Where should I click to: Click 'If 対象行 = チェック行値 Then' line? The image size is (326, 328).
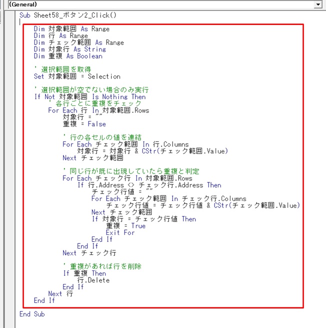pyautogui.click(x=144, y=219)
